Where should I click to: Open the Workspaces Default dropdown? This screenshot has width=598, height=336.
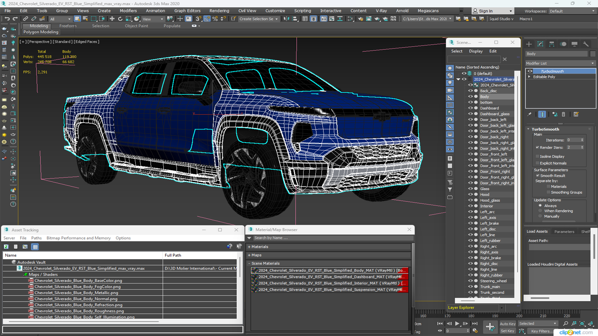(572, 11)
